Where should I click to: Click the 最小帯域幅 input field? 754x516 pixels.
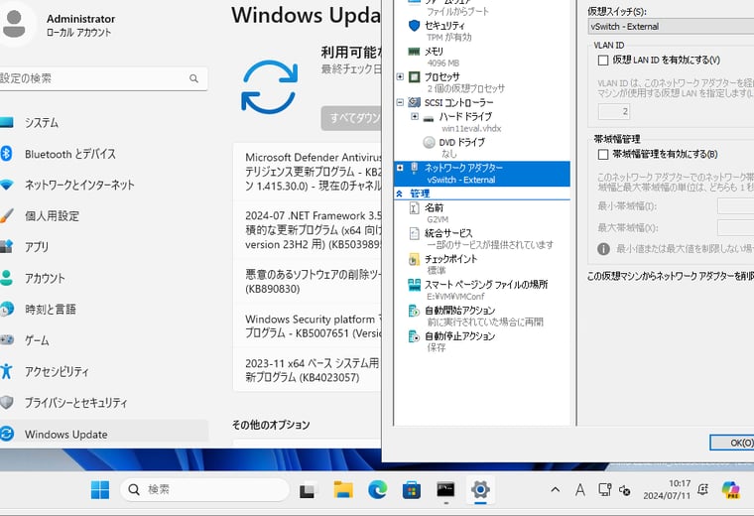click(x=736, y=206)
